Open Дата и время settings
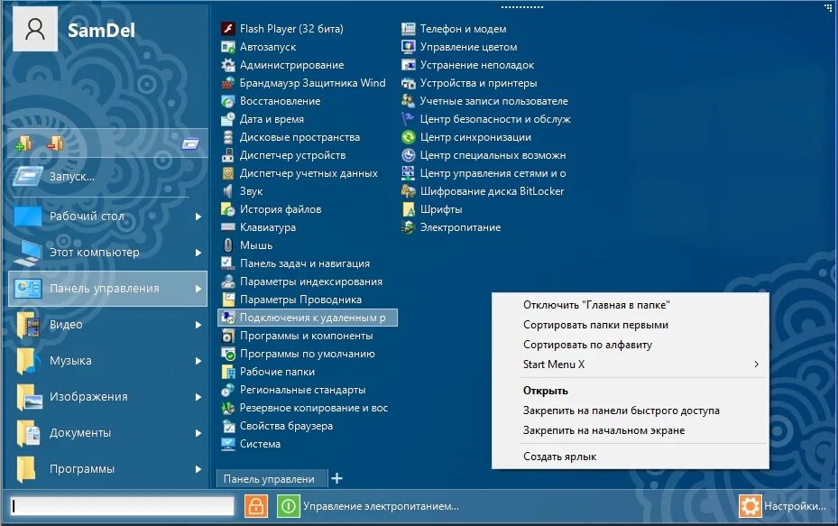Viewport: 838px width, 526px height. tap(262, 119)
